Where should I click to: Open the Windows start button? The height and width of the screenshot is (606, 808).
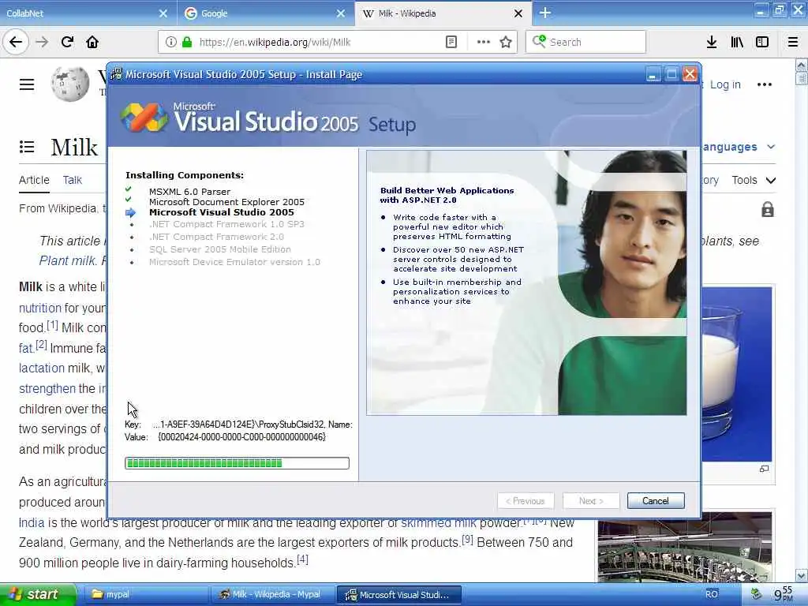[37, 594]
